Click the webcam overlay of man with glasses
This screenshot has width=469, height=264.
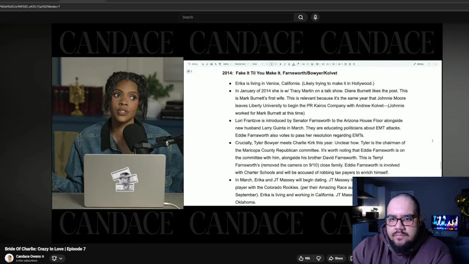click(x=411, y=220)
